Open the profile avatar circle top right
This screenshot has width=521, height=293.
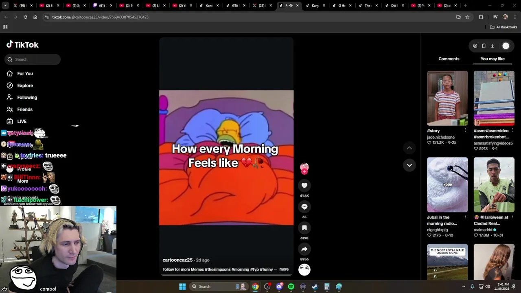pos(506,46)
